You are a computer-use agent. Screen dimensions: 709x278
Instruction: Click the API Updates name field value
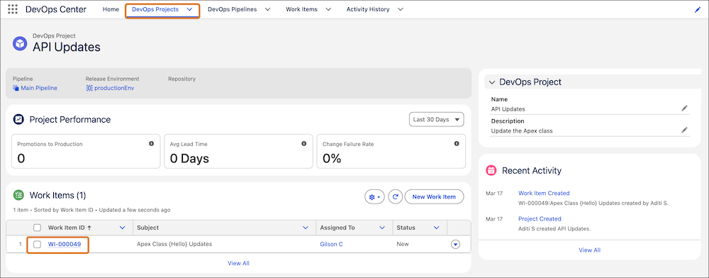click(508, 109)
